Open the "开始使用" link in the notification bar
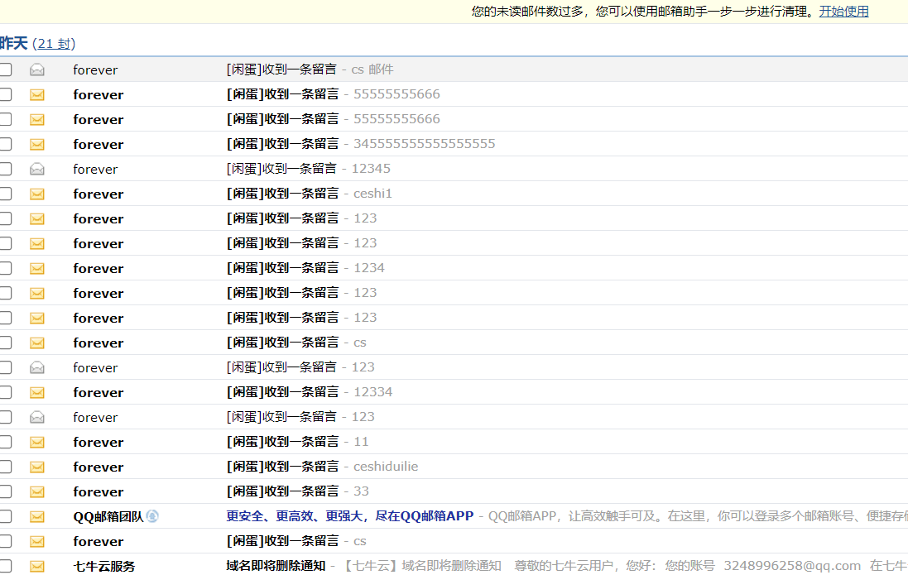Image resolution: width=908 pixels, height=575 pixels. [843, 11]
